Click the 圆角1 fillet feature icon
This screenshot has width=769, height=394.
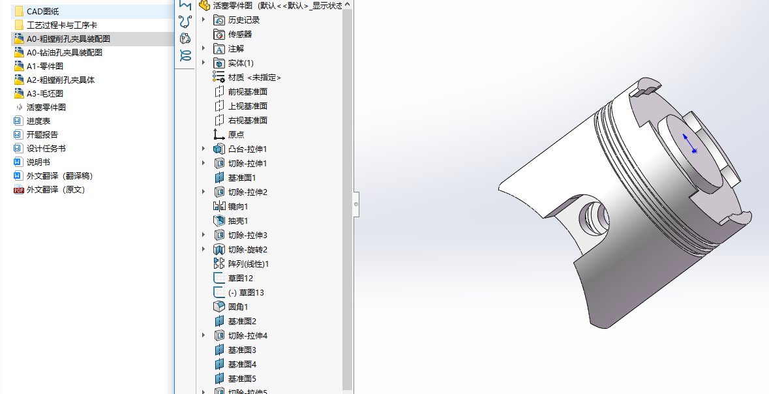click(219, 307)
